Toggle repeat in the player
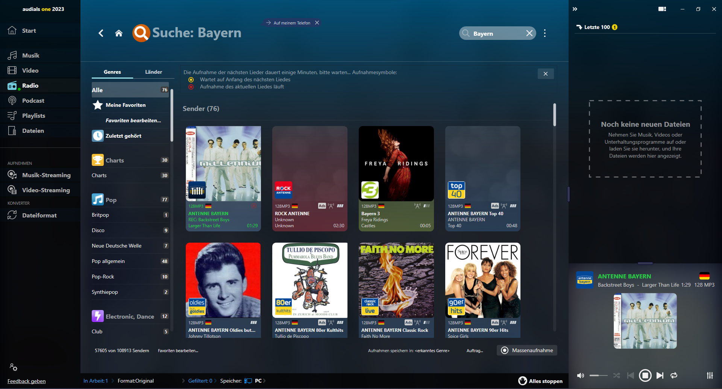 coord(674,375)
